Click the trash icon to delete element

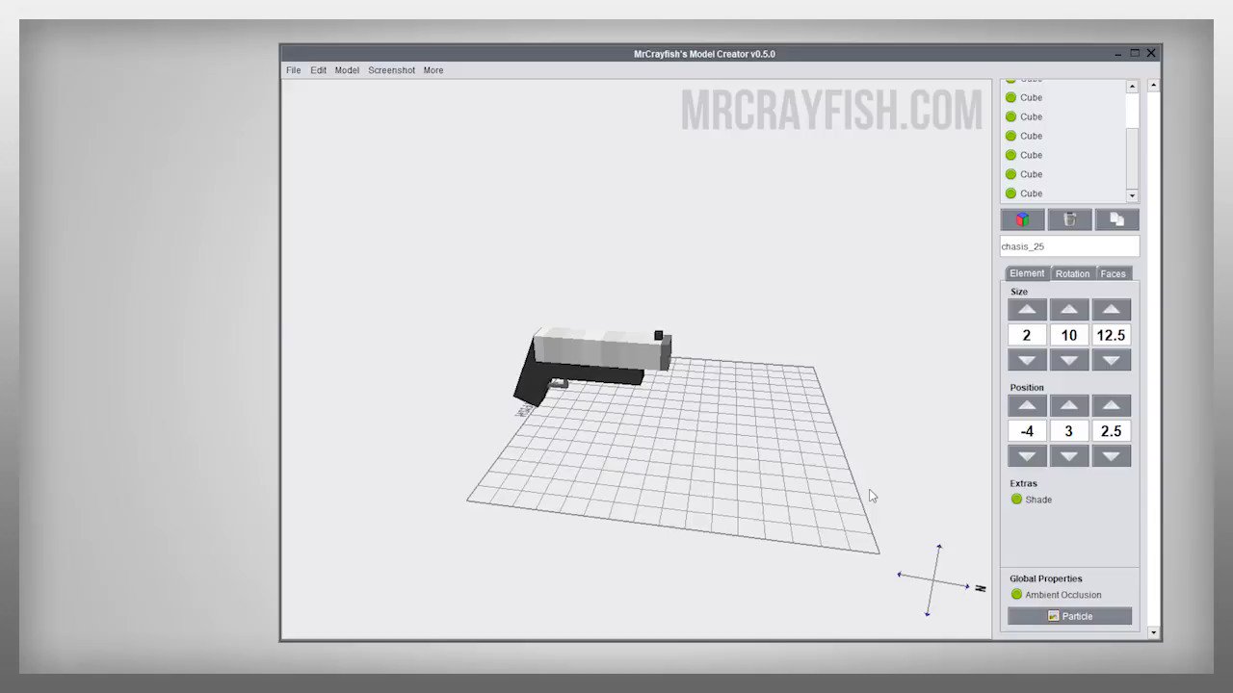tap(1069, 219)
